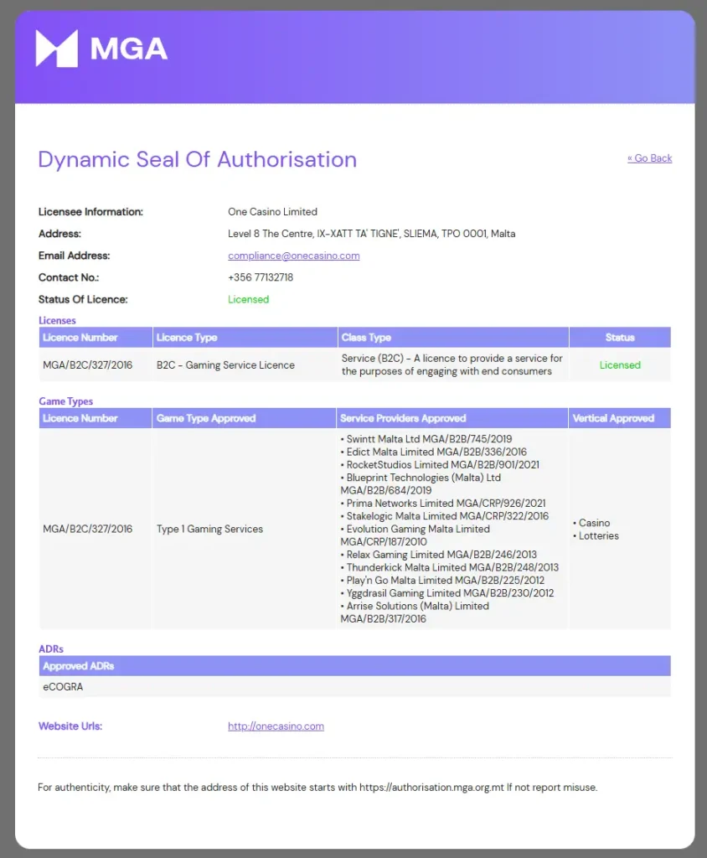Select the Approved ADRs table header
The width and height of the screenshot is (707, 858).
tap(354, 666)
